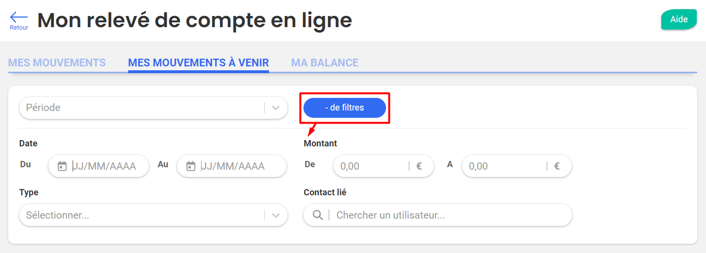The height and width of the screenshot is (253, 706).
Task: Click the magnifier icon in Contact lié
Action: coord(318,215)
